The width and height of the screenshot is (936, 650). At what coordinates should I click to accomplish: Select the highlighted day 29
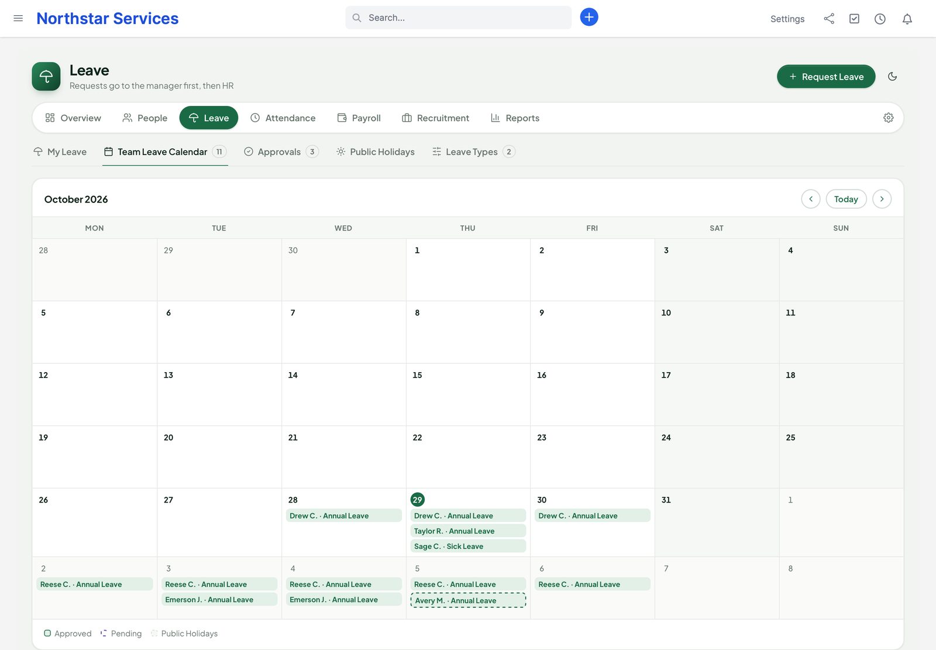click(x=417, y=500)
